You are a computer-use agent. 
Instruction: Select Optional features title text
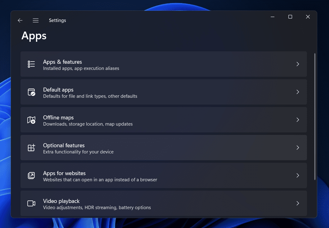click(x=64, y=145)
